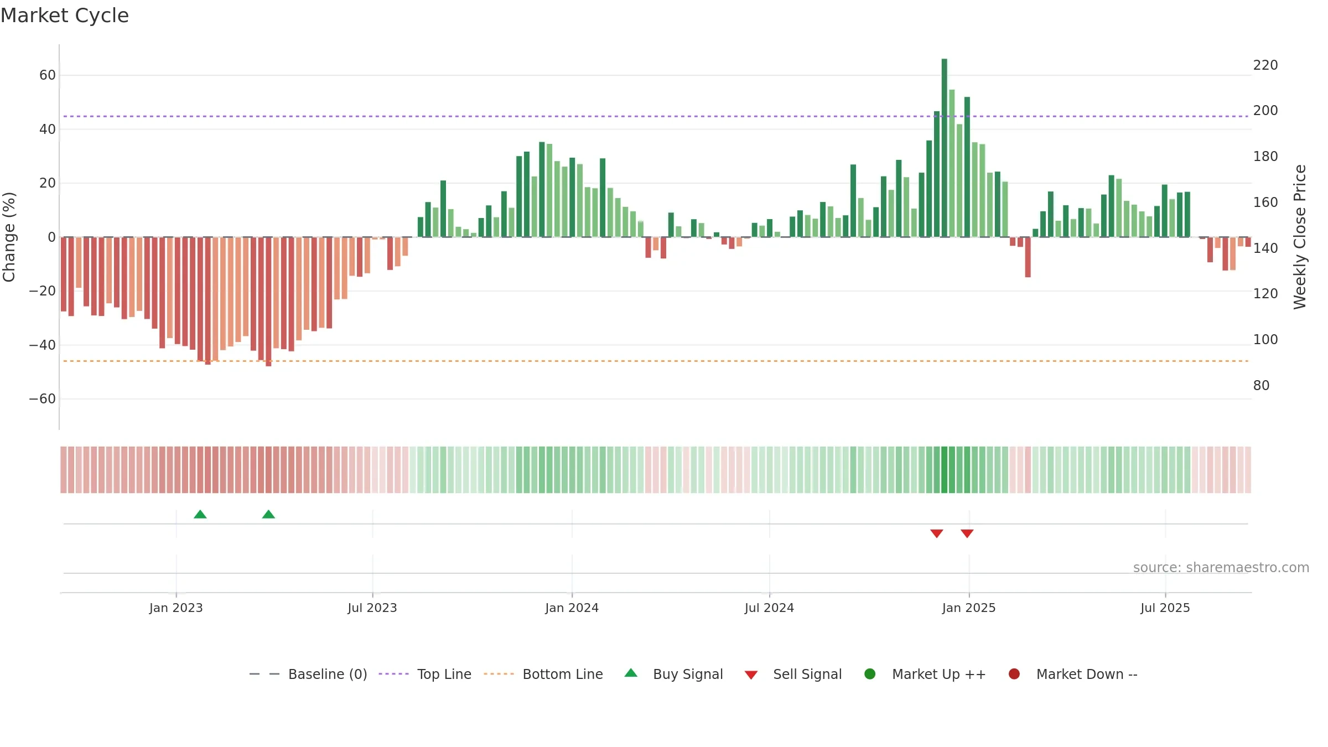This screenshot has height=747, width=1328.
Task: Click the second green Buy Signal triangle
Action: click(x=268, y=515)
